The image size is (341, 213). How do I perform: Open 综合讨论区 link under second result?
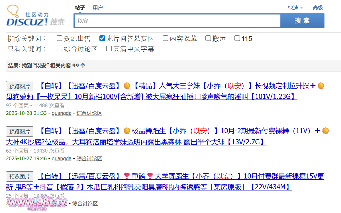89,158
